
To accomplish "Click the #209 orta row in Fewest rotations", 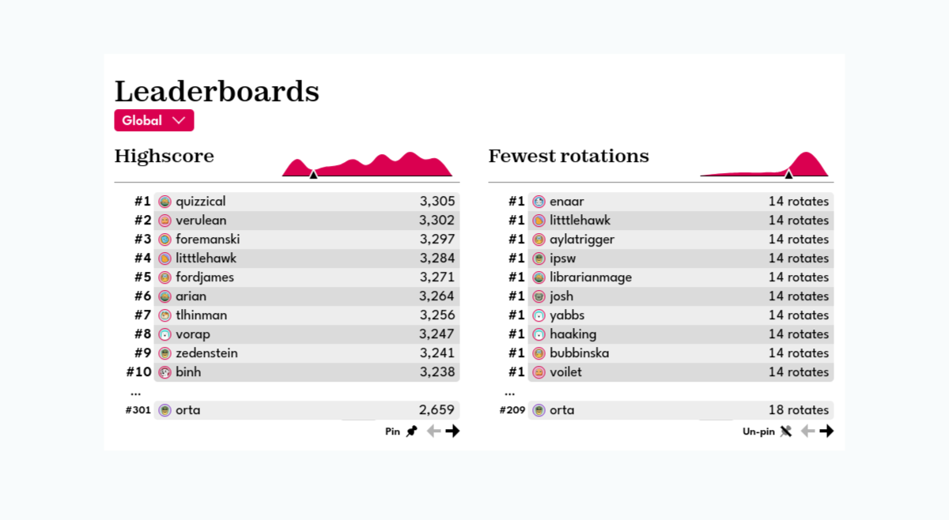I will pos(564,410).
